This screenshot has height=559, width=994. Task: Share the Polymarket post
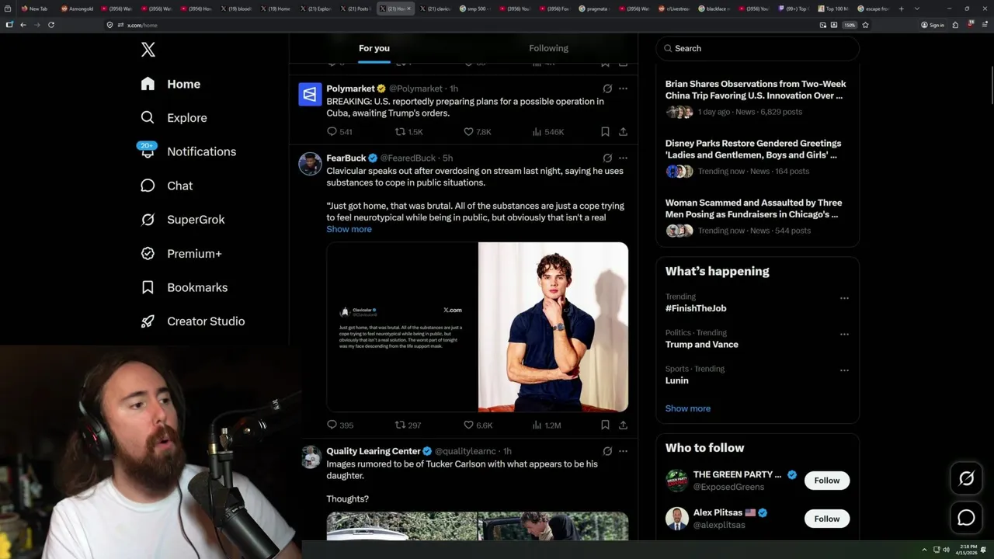623,132
